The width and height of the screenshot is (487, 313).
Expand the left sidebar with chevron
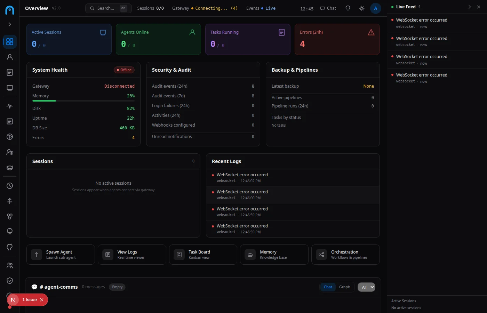[x=10, y=24]
